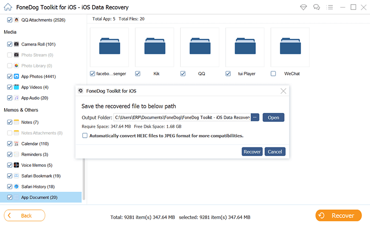370x226 pixels.
Task: Uncheck the tui Player checkbox
Action: click(x=228, y=73)
